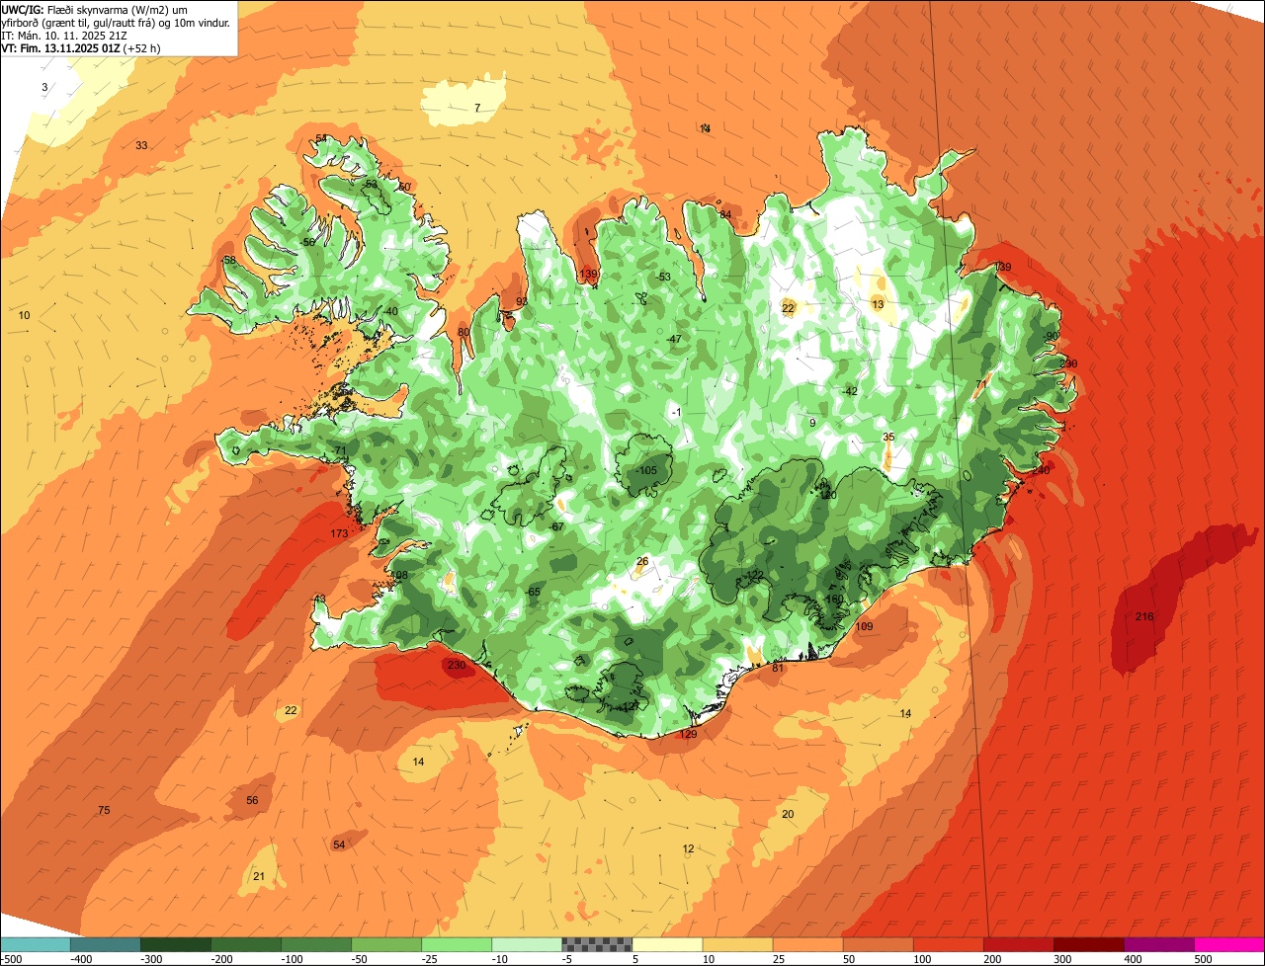Click the '-42' value in eastern Iceland

(x=849, y=391)
